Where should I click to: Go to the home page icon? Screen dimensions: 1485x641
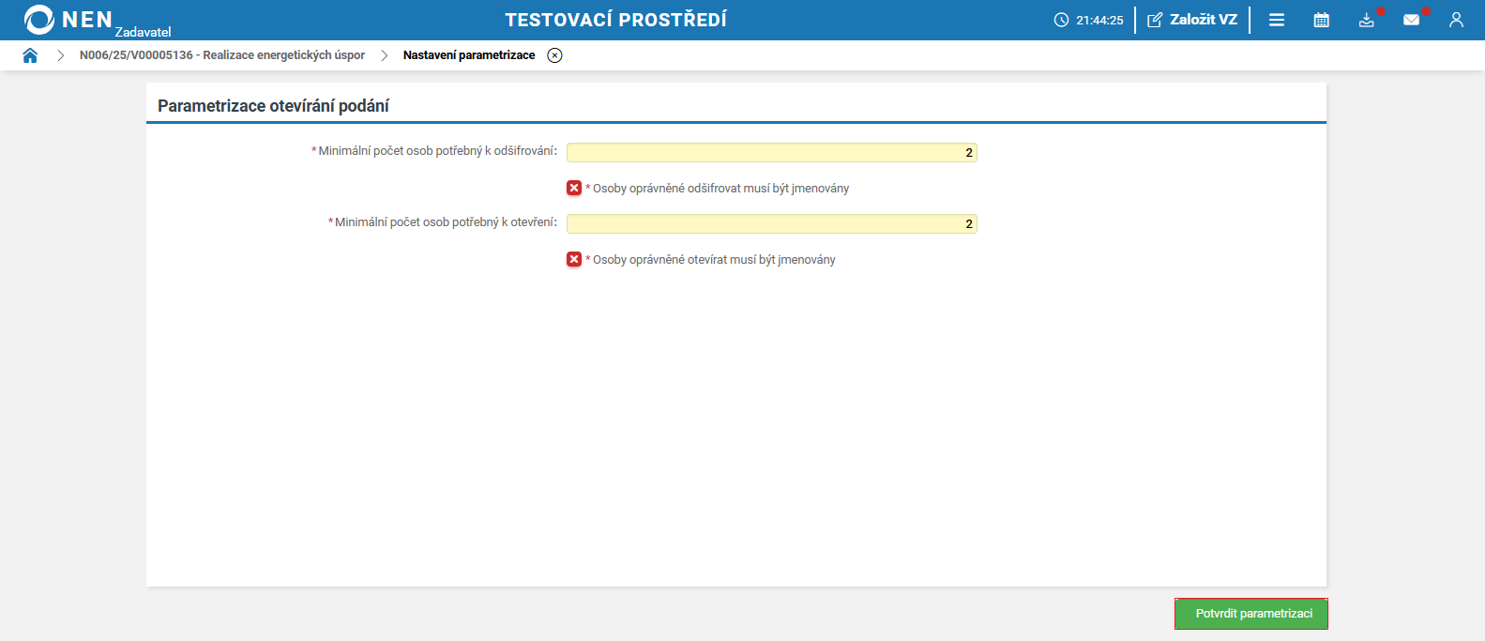(30, 55)
